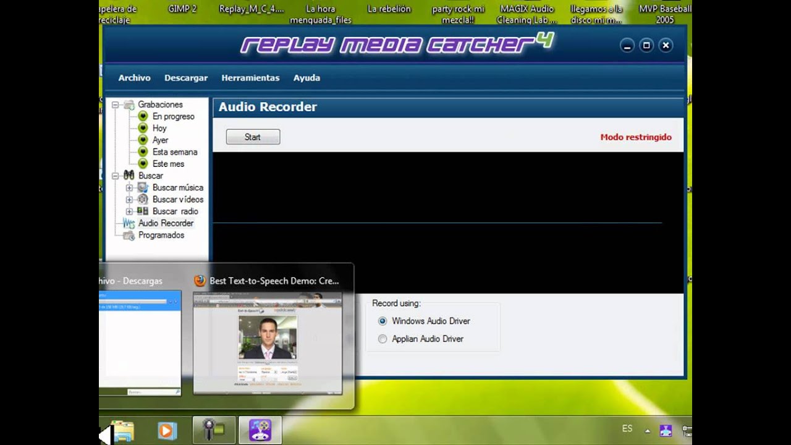Click the green icon beside En progreso

(x=143, y=116)
